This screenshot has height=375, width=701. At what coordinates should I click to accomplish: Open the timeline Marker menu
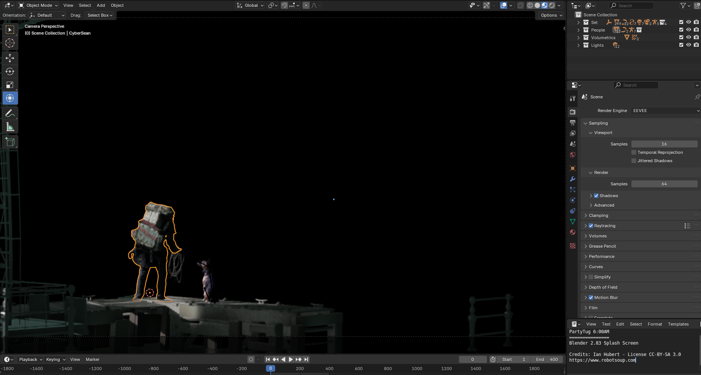tap(93, 359)
